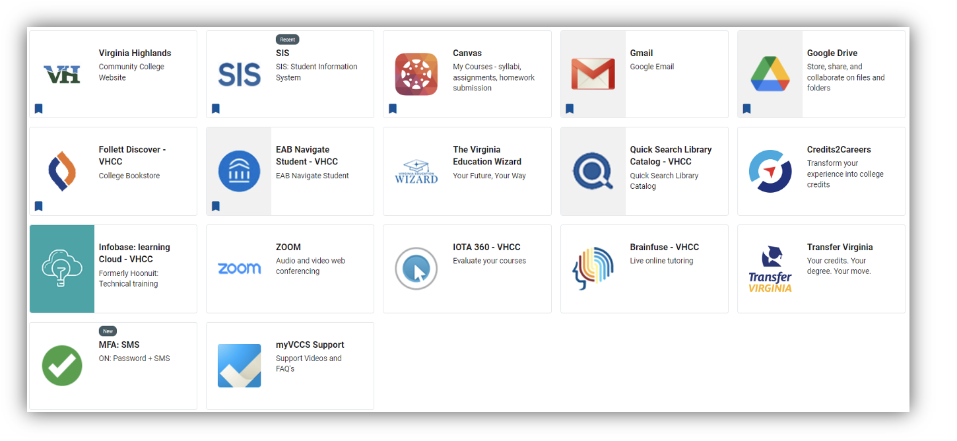Click the Virginia Education Wizard logo
Image resolution: width=957 pixels, height=441 pixels.
click(x=416, y=171)
